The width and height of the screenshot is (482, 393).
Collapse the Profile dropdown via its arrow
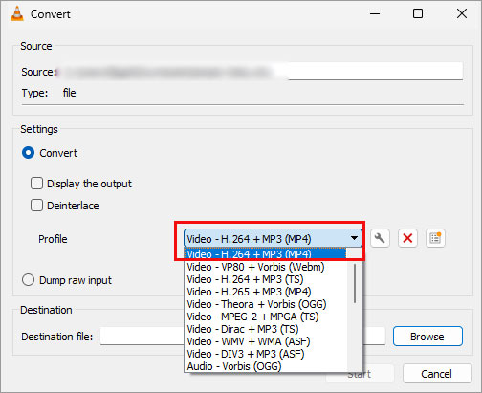pyautogui.click(x=354, y=238)
